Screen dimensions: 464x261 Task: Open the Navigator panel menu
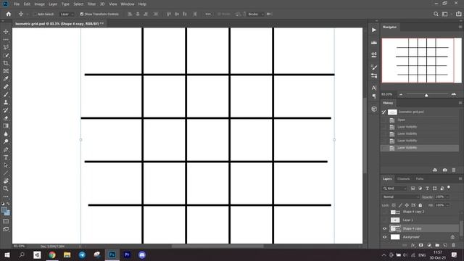coord(460,27)
